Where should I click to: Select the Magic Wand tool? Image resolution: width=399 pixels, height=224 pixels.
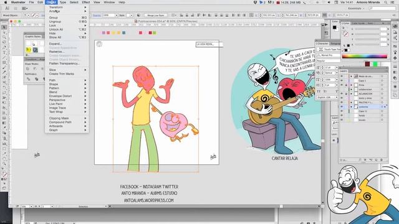point(4,37)
